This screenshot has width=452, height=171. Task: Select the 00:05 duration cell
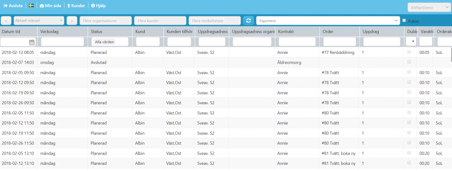tap(425, 53)
